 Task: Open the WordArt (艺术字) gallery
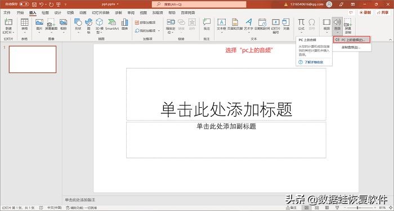249,26
